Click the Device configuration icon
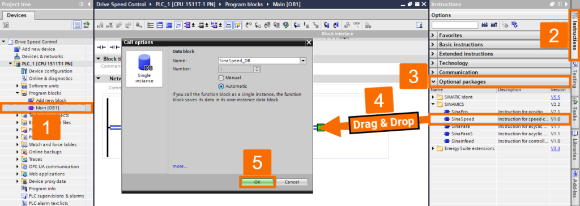The image size is (580, 206). pyautogui.click(x=24, y=71)
